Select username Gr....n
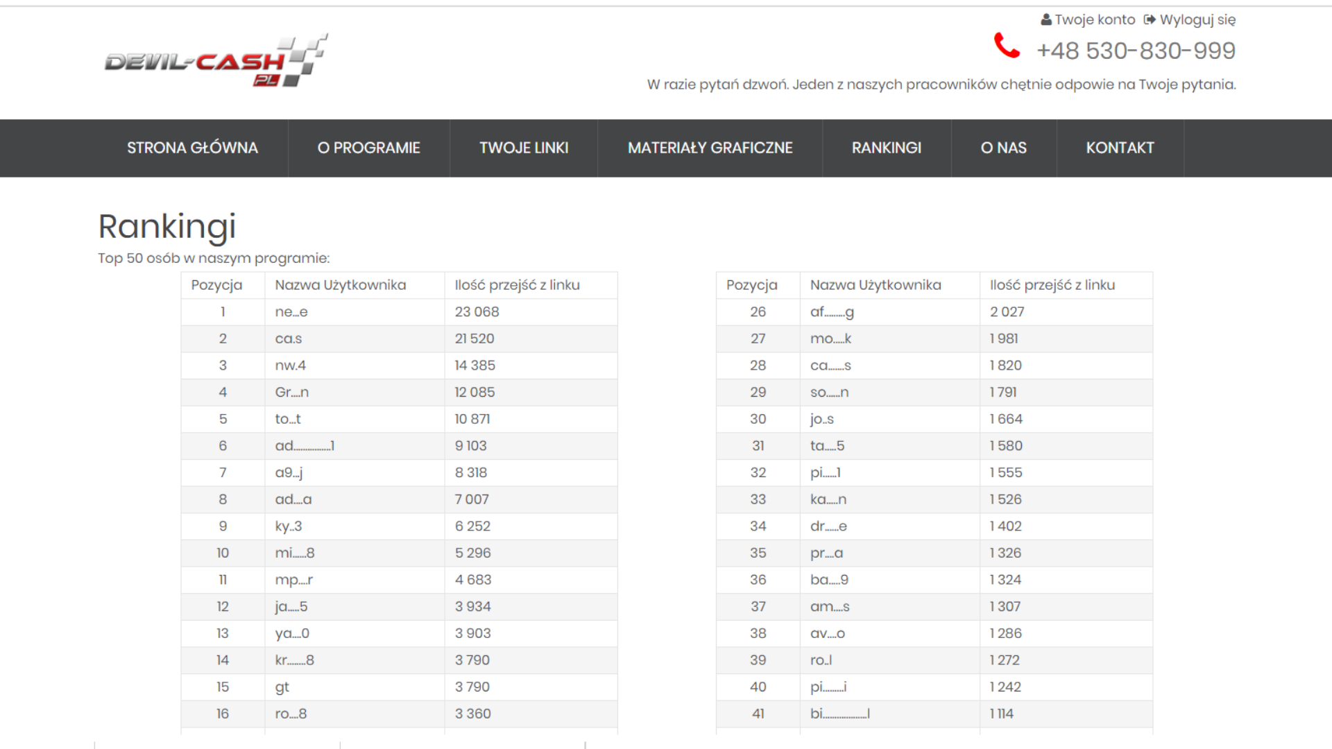Image resolution: width=1332 pixels, height=749 pixels. (x=291, y=393)
